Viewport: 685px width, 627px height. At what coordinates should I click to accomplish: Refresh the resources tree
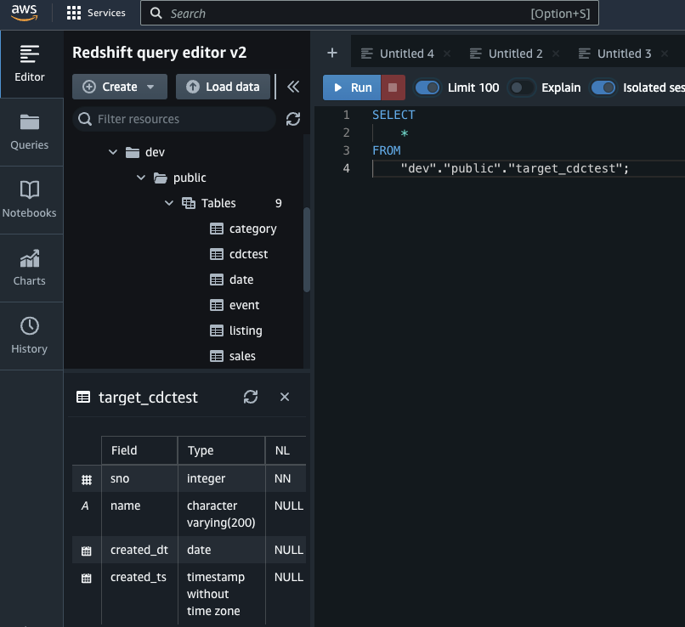point(293,119)
